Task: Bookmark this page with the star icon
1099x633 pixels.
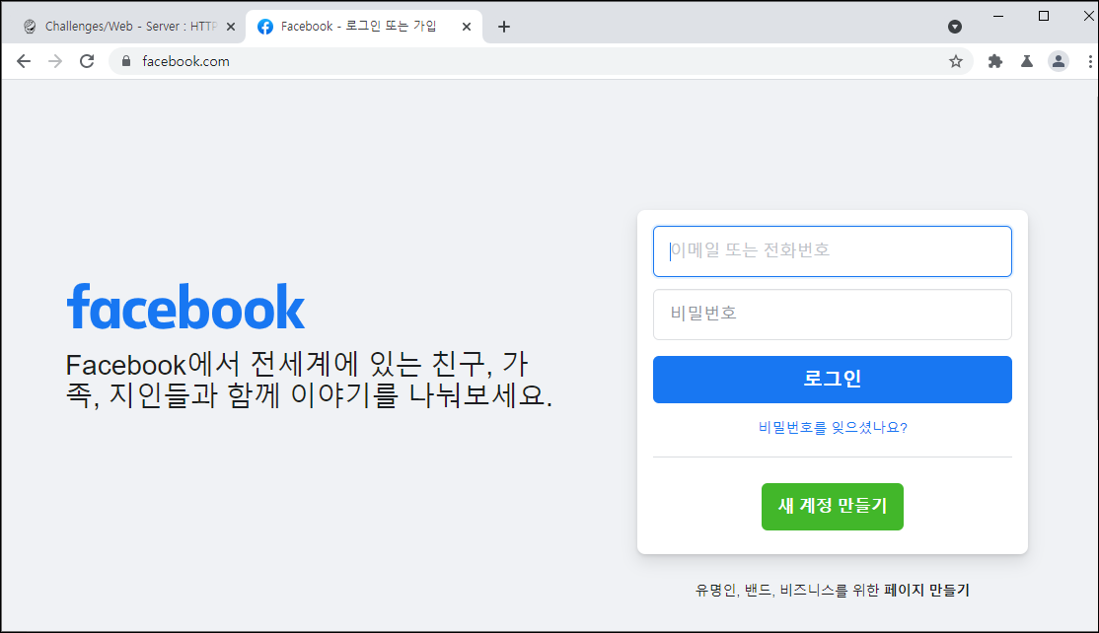Action: [x=955, y=61]
